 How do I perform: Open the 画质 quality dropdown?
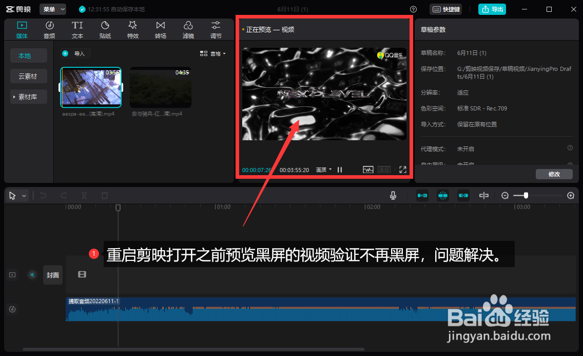coord(323,170)
